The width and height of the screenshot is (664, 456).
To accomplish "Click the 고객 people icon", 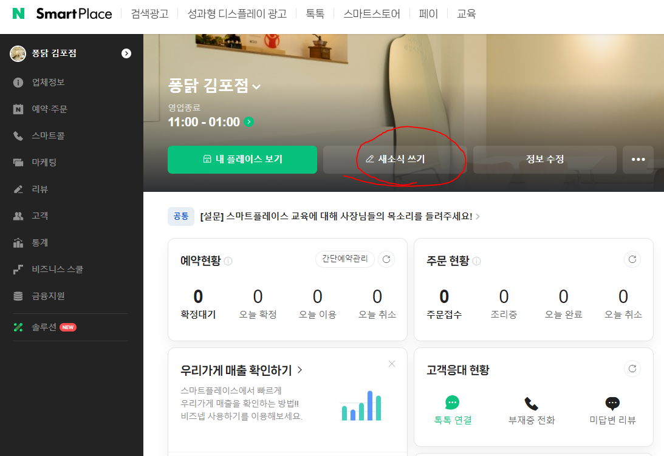I will coord(18,216).
